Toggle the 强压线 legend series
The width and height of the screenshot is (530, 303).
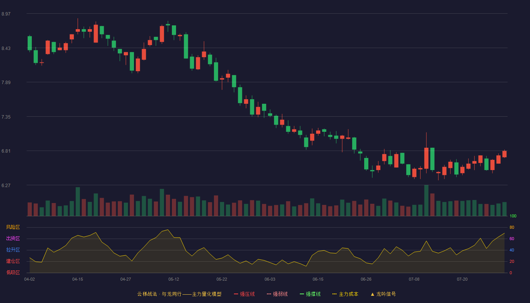(244, 294)
